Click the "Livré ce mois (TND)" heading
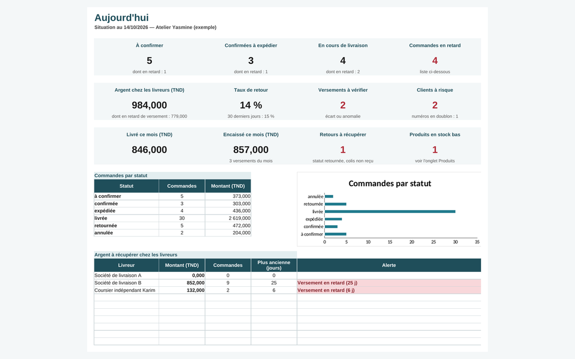The width and height of the screenshot is (575, 359). 149,135
